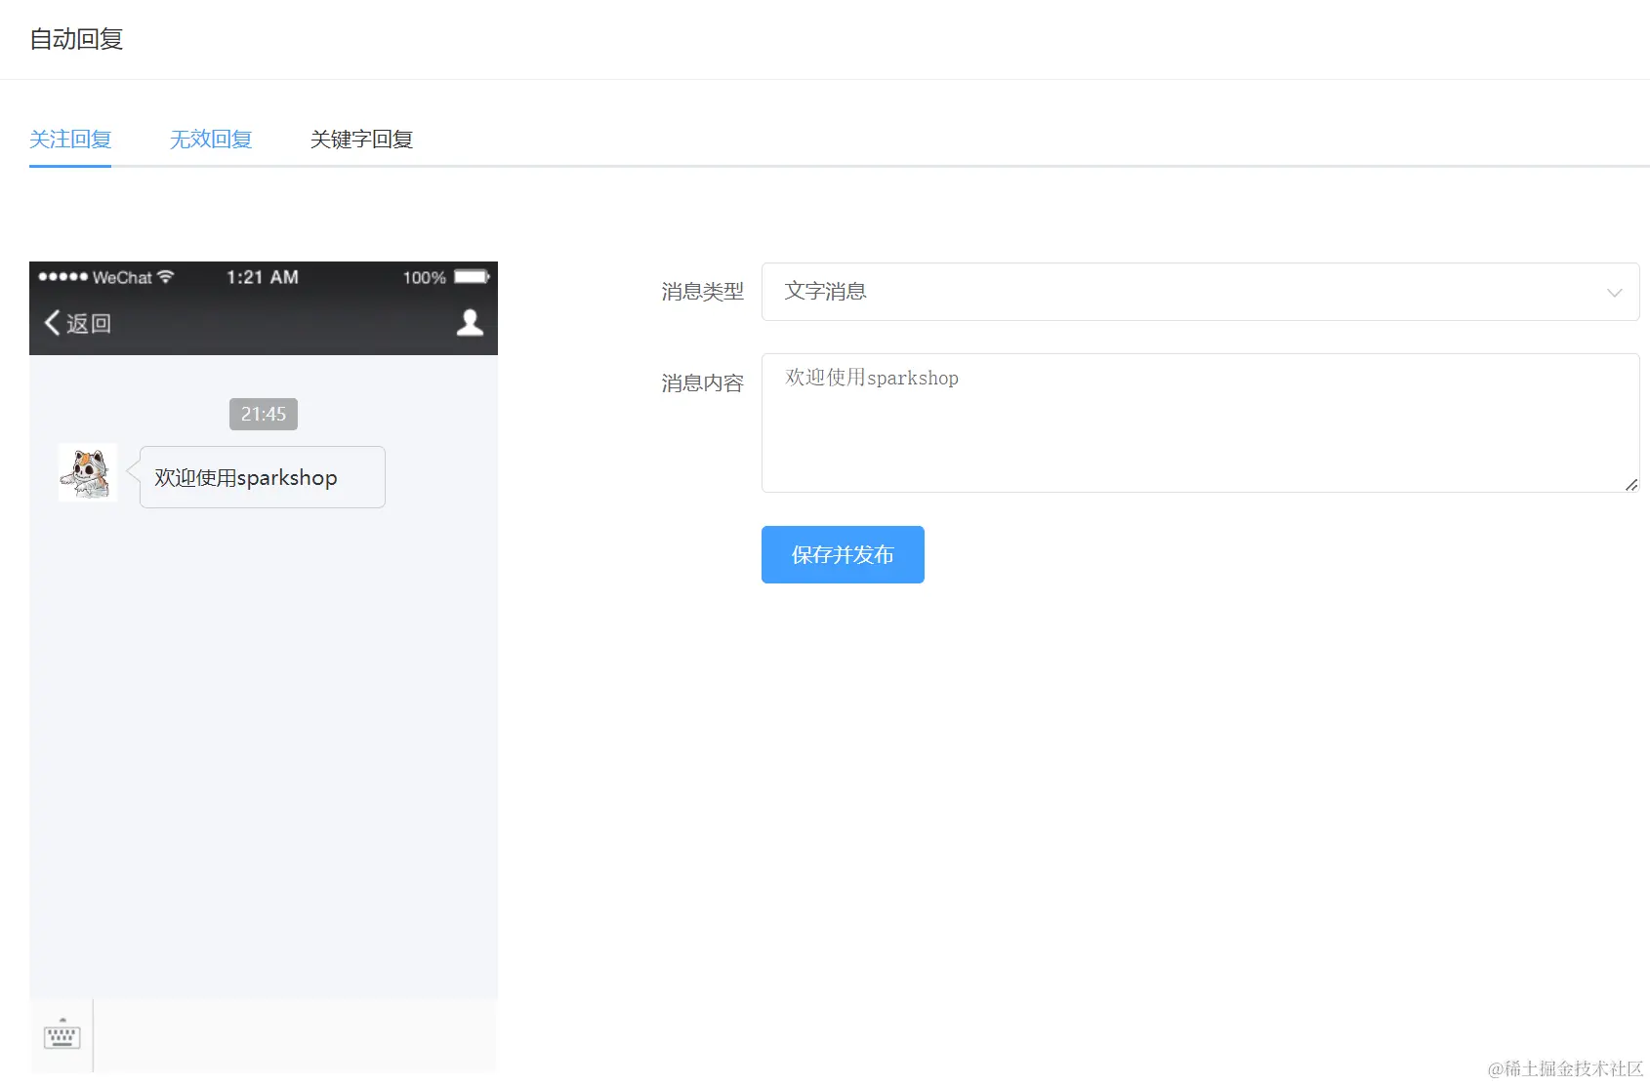Screen dimensions: 1650x1085
Task: Click the textarea resize handle corner
Action: pyautogui.click(x=1631, y=484)
